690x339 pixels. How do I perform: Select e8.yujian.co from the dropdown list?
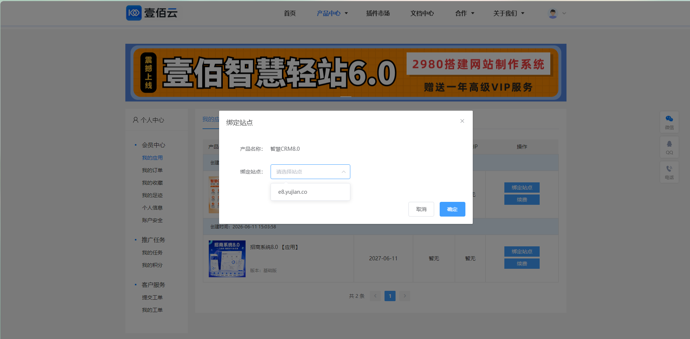310,192
